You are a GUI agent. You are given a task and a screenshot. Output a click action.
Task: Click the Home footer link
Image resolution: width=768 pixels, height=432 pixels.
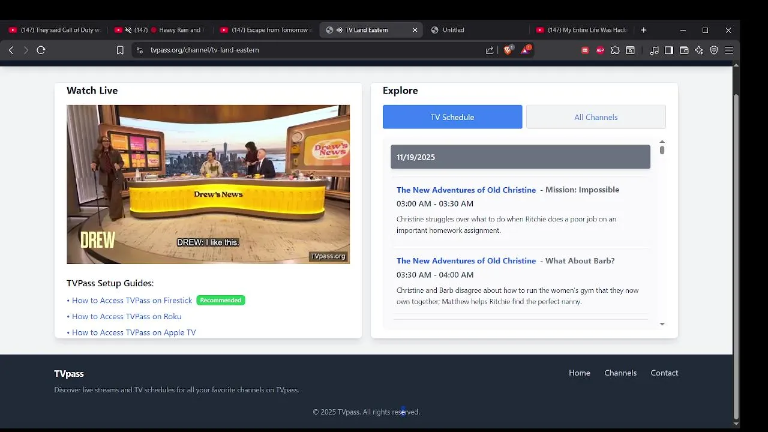click(580, 373)
